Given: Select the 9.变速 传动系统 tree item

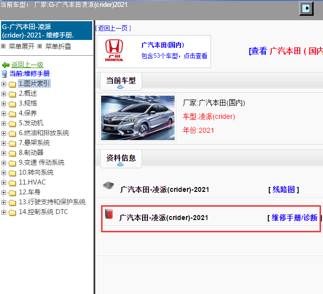Looking at the screenshot, I should pos(41,162).
